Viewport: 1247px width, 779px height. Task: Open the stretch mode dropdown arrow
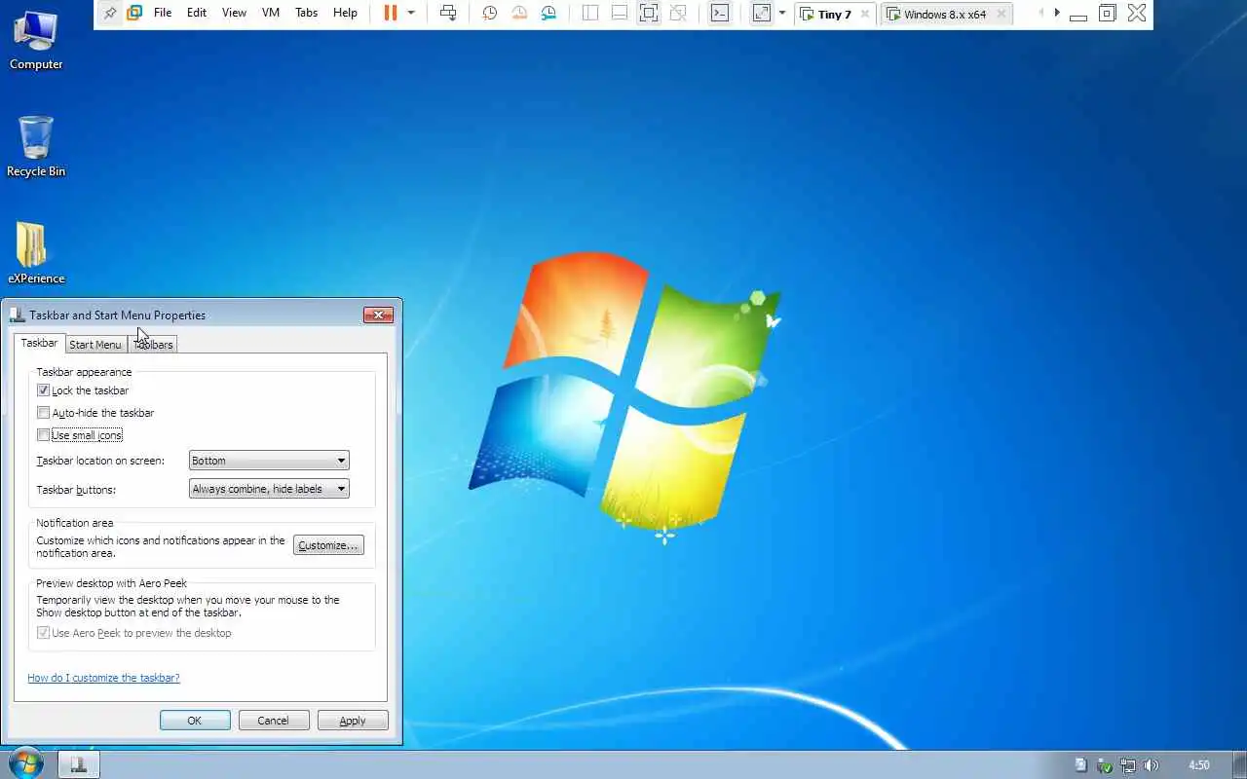point(781,13)
